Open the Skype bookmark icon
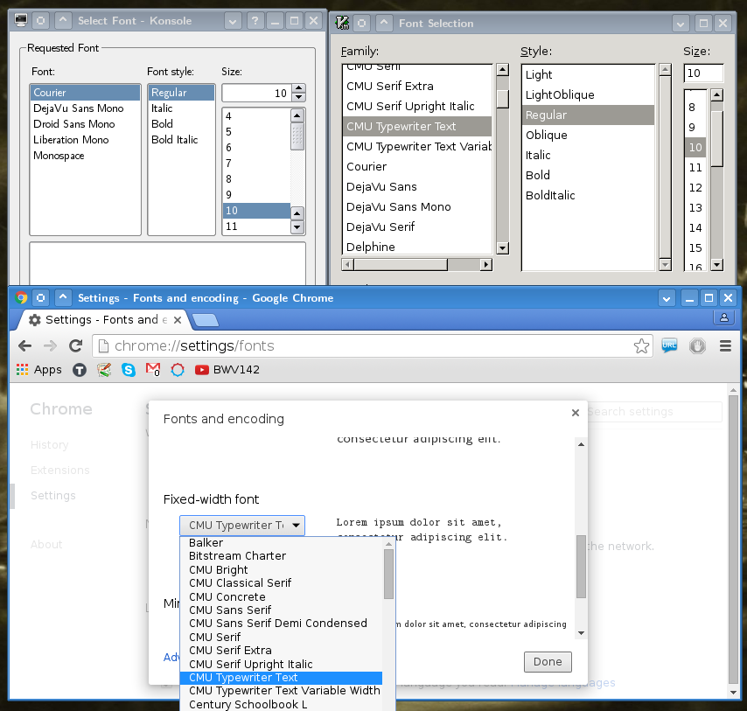This screenshot has width=747, height=711. tap(129, 370)
